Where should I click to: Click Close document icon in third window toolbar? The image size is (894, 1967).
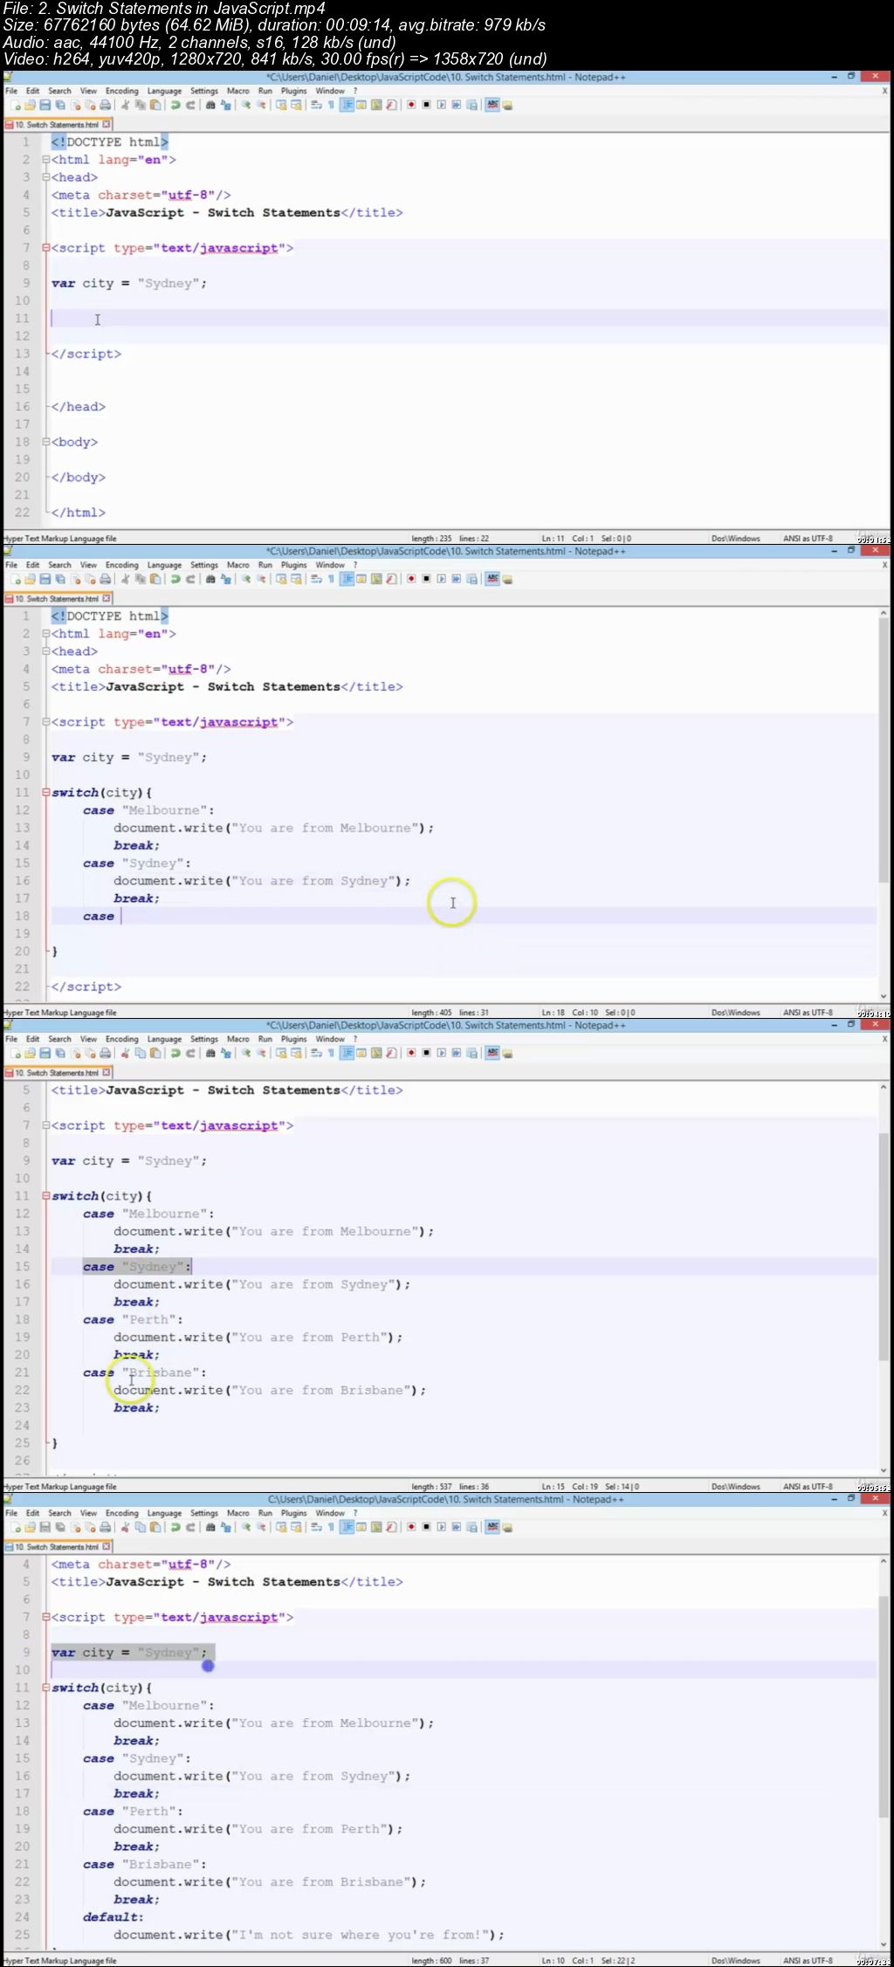[x=74, y=1053]
